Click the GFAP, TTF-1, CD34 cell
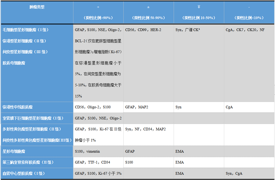 point(92,162)
